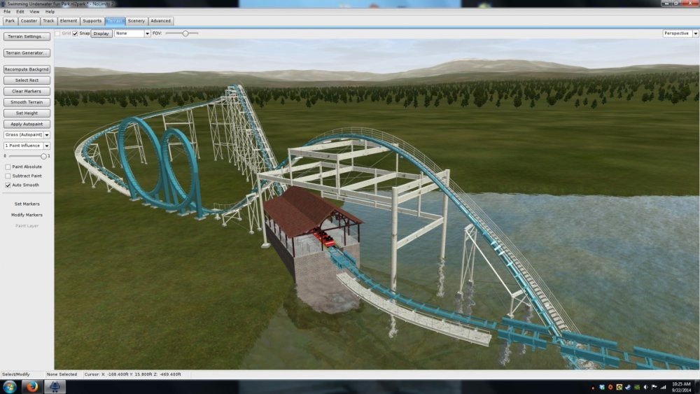Image resolution: width=700 pixels, height=394 pixels.
Task: Switch to the Scenery tab
Action: 136,21
